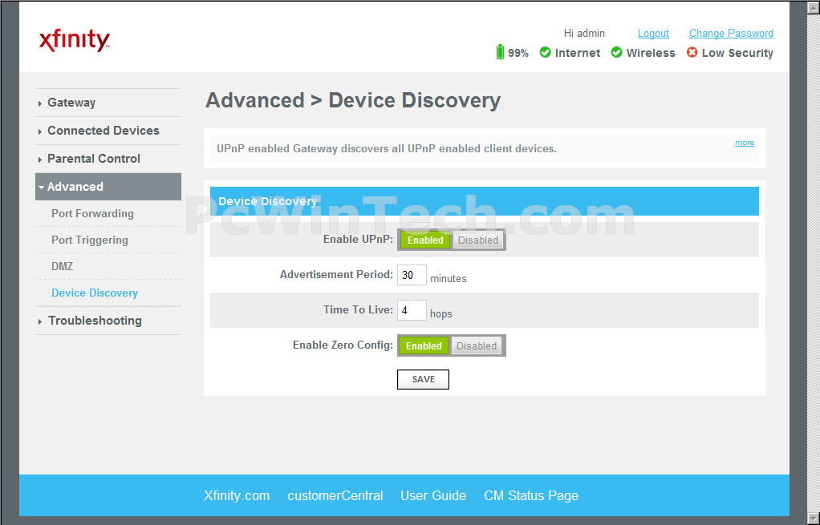Expand the Connected Devices menu arrow
The image size is (820, 525).
click(40, 131)
